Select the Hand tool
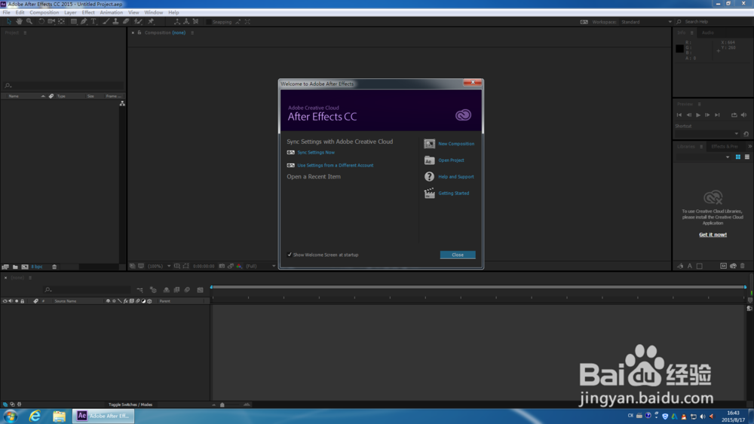Image resolution: width=754 pixels, height=424 pixels. click(19, 22)
